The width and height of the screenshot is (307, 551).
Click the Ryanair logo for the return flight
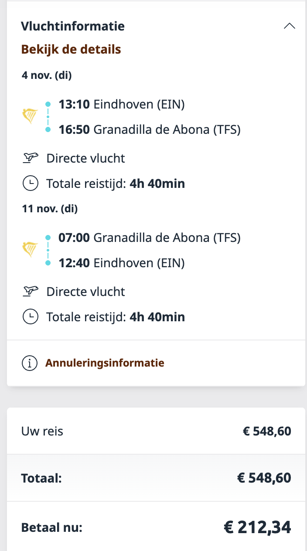30,250
